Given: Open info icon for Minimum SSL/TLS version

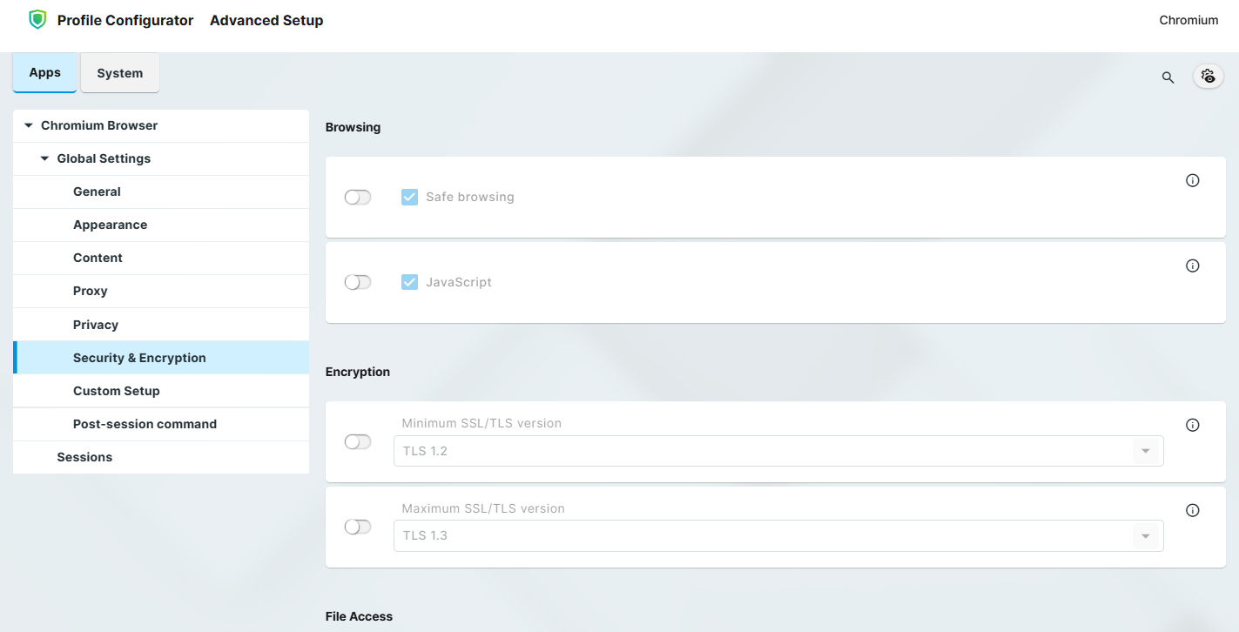Looking at the screenshot, I should coord(1193,425).
